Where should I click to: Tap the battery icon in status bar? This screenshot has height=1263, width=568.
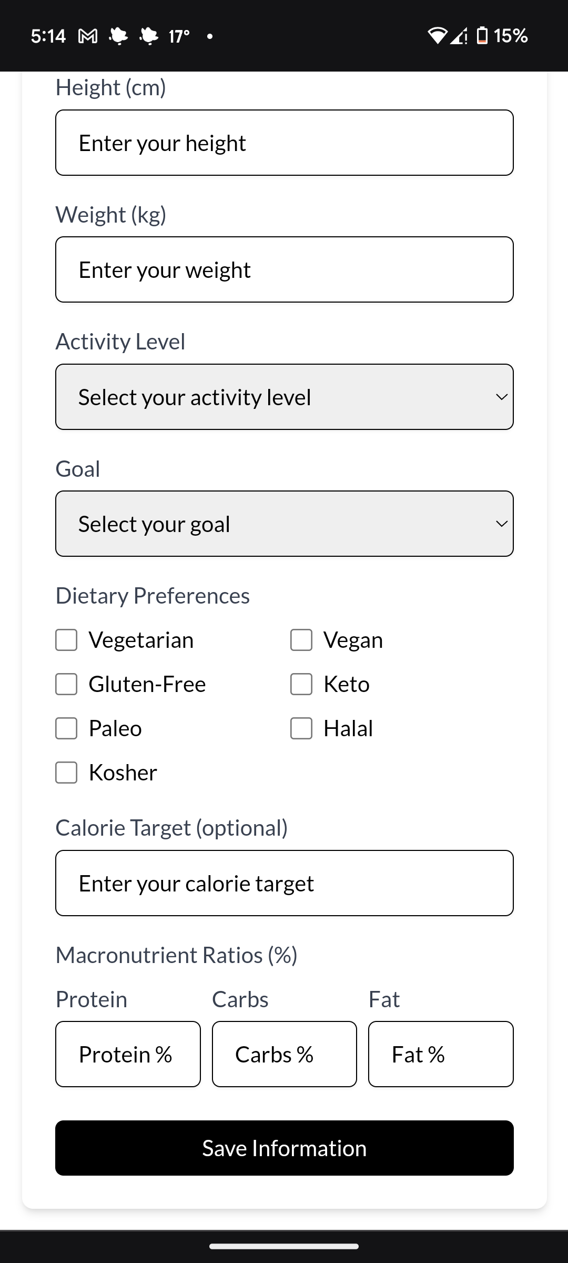tap(482, 36)
